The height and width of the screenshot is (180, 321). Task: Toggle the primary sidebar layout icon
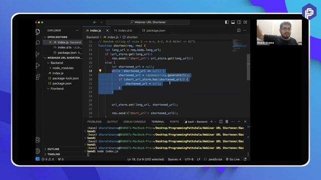227,22
